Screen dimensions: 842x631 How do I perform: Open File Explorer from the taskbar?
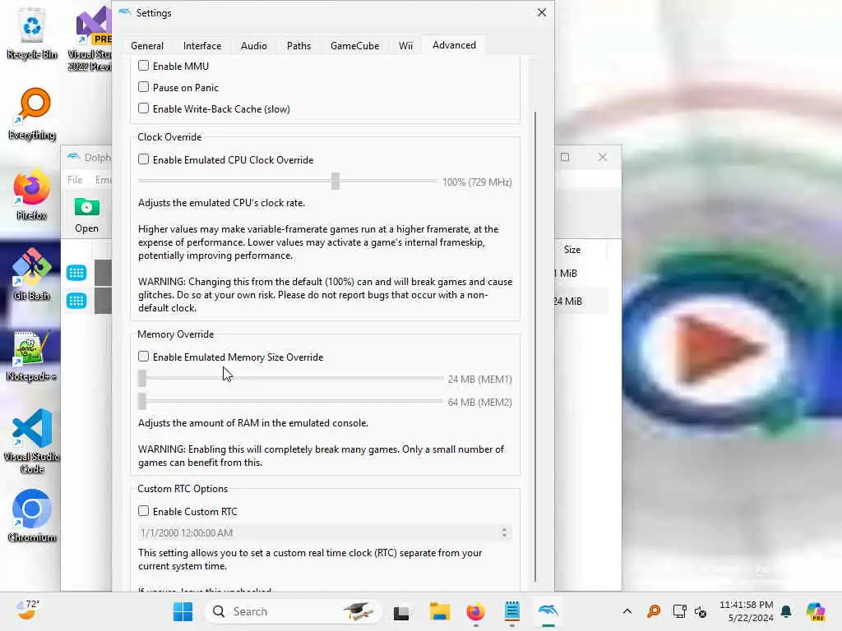439,611
